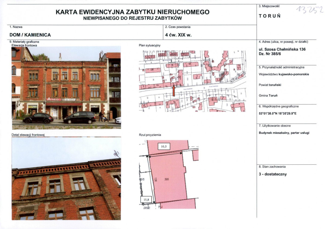Click the caption 'Rzut przyziemia'

150,135
